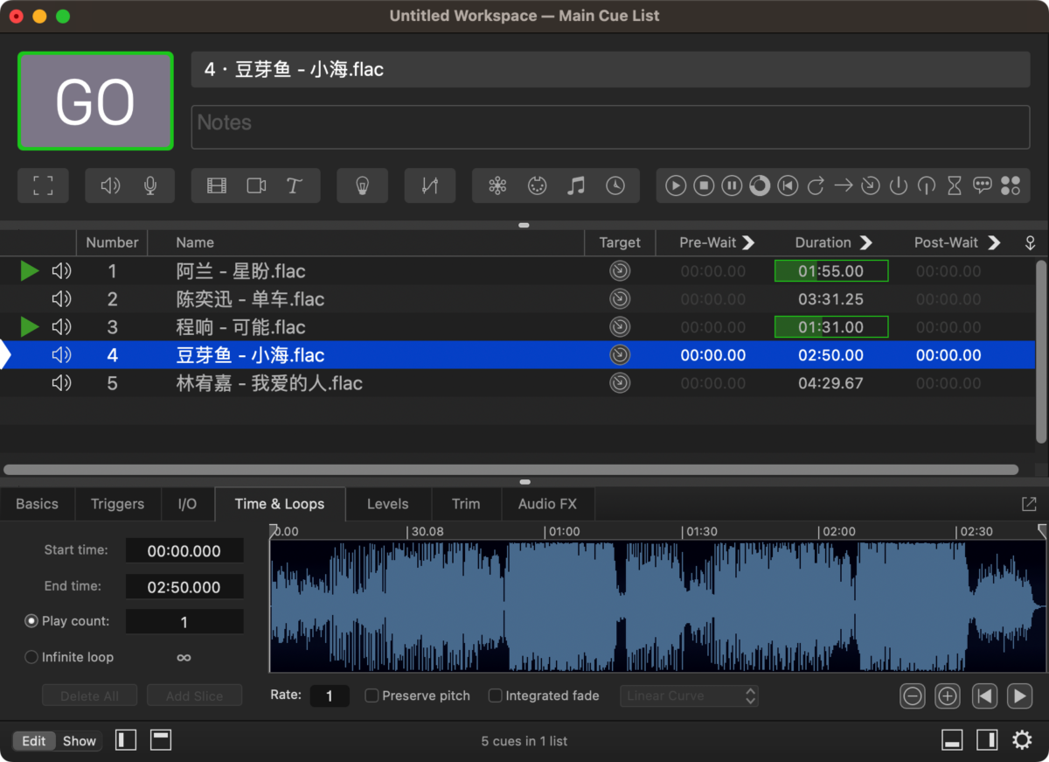Jump waveform preview back to start
This screenshot has width=1049, height=762.
pyautogui.click(x=984, y=696)
